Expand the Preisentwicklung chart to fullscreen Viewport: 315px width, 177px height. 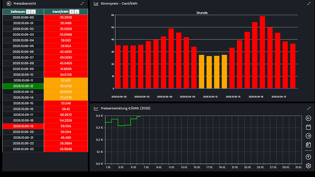[309, 108]
